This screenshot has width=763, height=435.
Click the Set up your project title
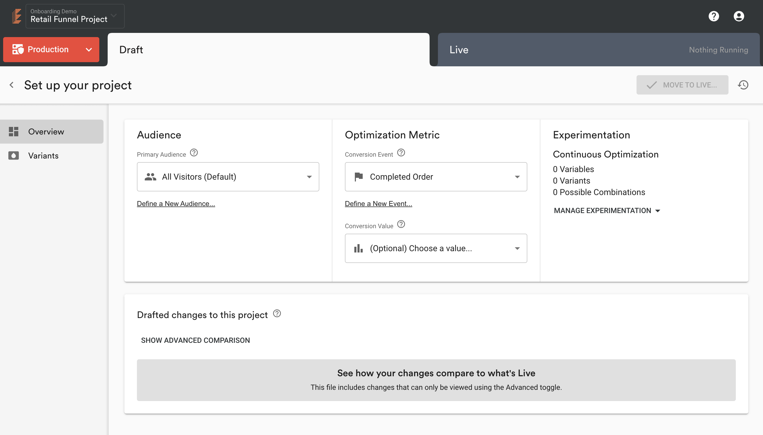[x=78, y=85]
